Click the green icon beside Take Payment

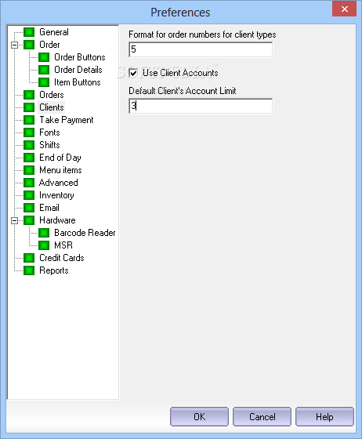tap(29, 120)
